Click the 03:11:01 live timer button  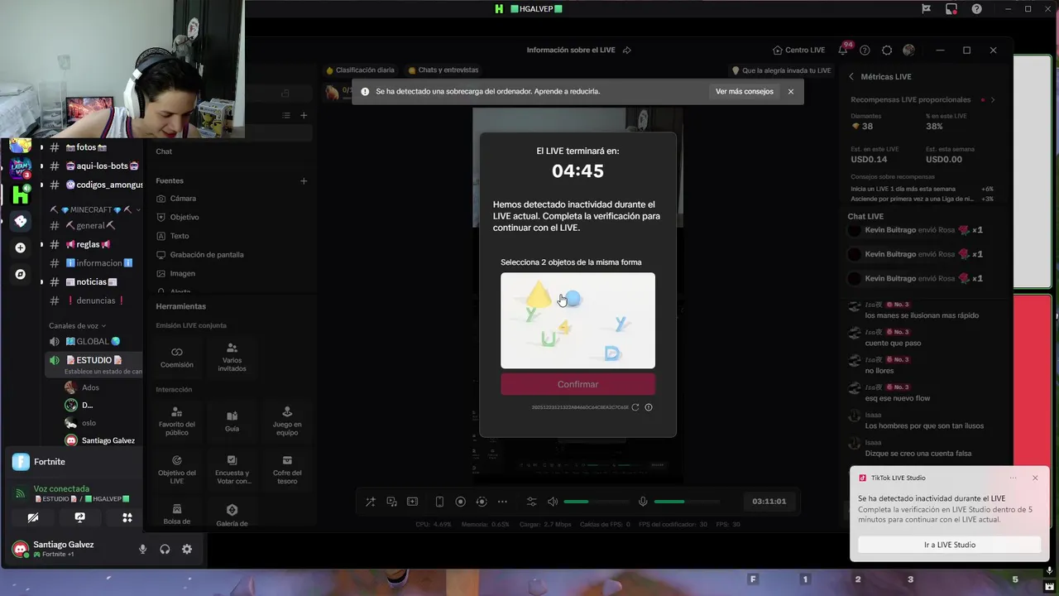click(769, 502)
